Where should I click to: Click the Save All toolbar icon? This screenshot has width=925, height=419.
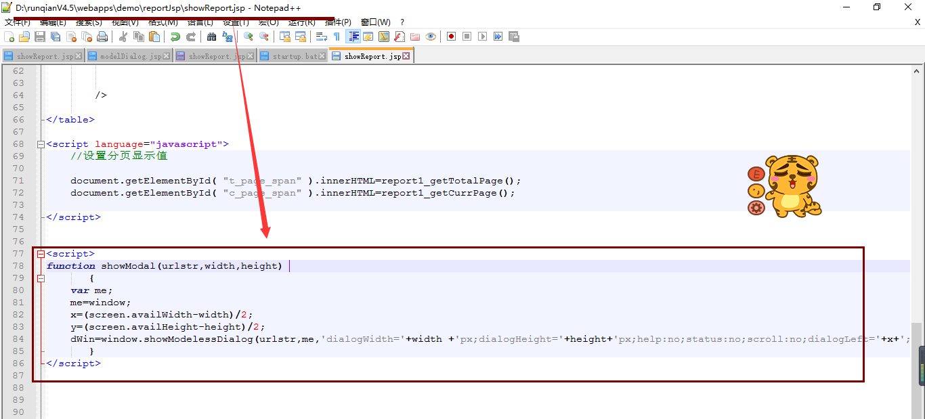click(56, 37)
